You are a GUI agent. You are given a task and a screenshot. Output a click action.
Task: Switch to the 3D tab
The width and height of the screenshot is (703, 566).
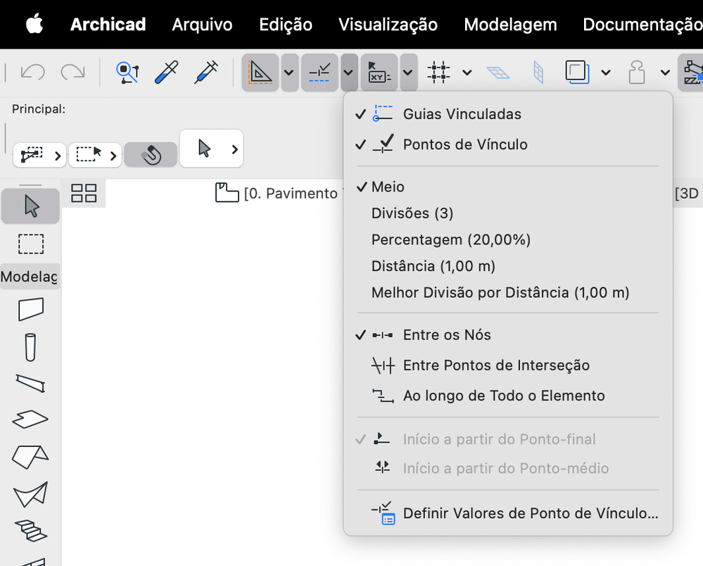click(688, 194)
